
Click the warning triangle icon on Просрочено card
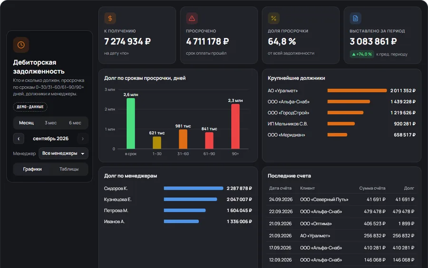point(192,18)
